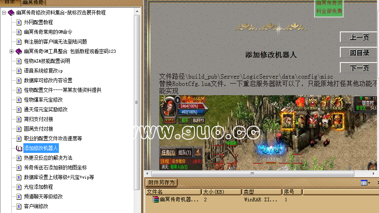Click the page icon beside 职业的配置文件攻击速度等
This screenshot has height=213, width=379.
point(19,138)
